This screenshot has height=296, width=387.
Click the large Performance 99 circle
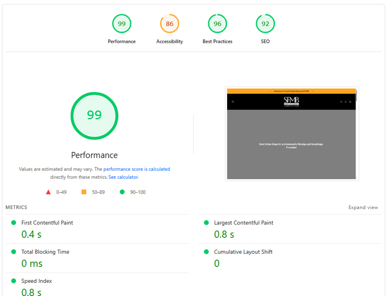(x=94, y=116)
